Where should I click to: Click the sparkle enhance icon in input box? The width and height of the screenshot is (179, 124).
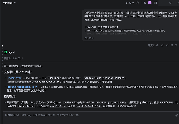pyautogui.click(x=176, y=115)
